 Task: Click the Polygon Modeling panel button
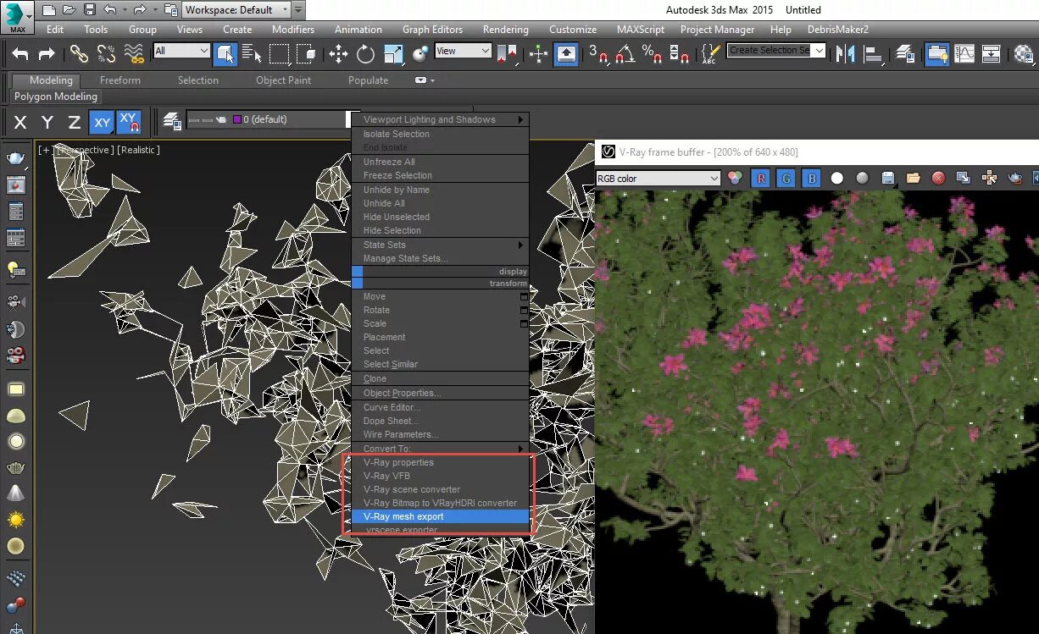[56, 96]
